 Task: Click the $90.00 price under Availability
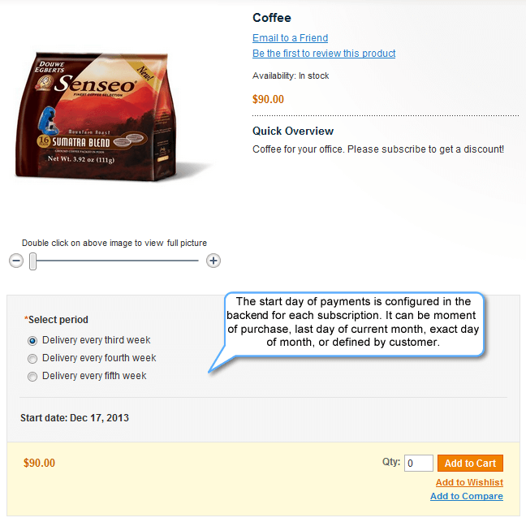pos(268,99)
